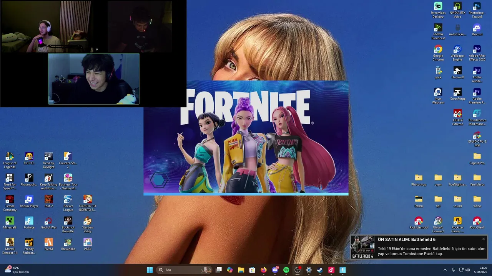Open the Streamlabs Desktop shortcut
Image resolution: width=492 pixels, height=276 pixels.
[438, 10]
